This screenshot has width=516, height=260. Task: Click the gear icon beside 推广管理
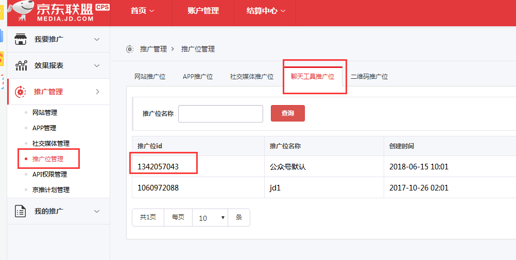coord(21,92)
